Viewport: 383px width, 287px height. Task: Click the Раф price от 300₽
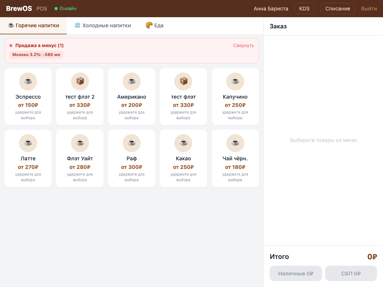point(132,167)
